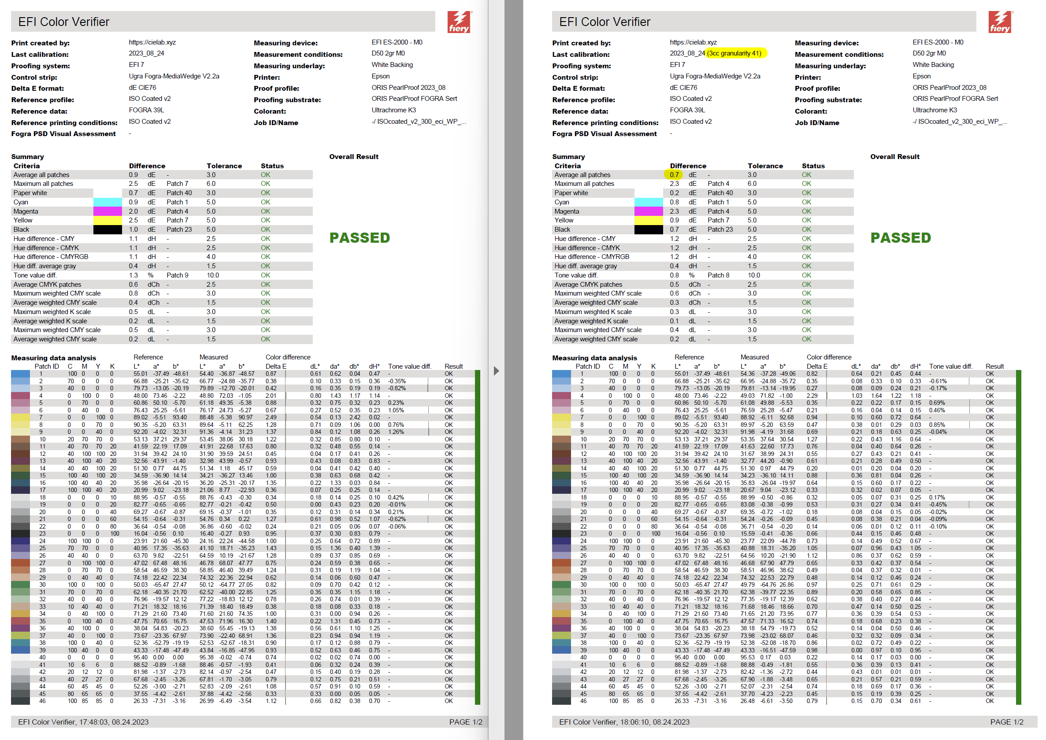Viewport: 1046px width, 740px height.
Task: Click 'PAGE 1/2' footer on left page
Action: pos(465,722)
